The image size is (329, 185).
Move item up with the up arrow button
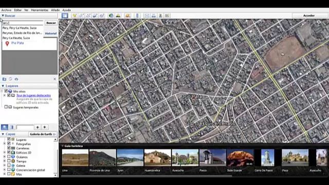(38, 127)
